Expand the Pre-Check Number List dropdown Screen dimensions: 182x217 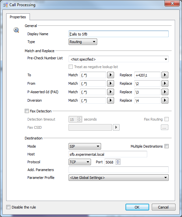pyautogui.click(x=119, y=59)
